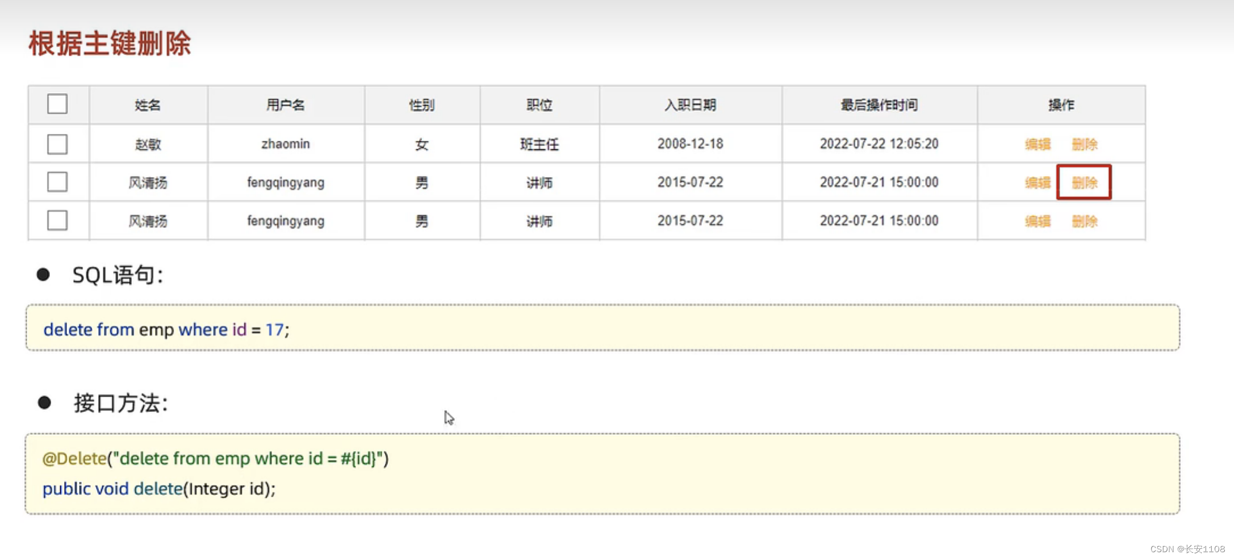
Task: Click the timestamp 2022-07-22 12:05:20
Action: [x=879, y=144]
